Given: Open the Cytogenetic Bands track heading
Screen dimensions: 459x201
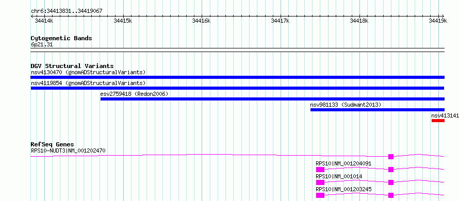Looking at the screenshot, I should coord(61,38).
